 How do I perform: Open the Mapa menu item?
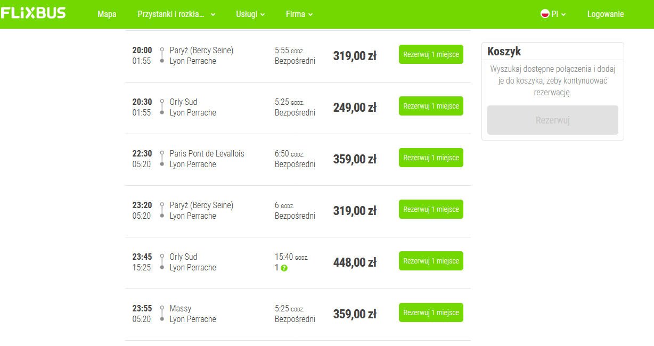pyautogui.click(x=107, y=14)
